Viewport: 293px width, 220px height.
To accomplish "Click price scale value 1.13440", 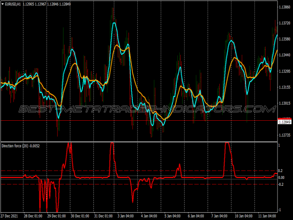I will click(284, 55).
